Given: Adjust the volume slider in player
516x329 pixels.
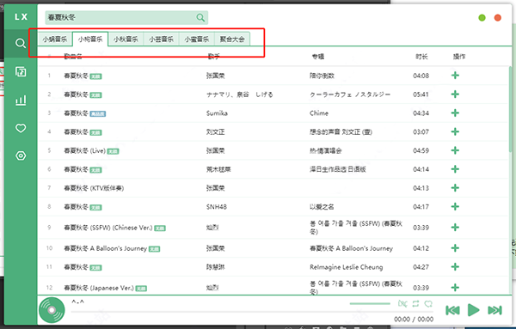Looking at the screenshot, I should click(x=370, y=304).
